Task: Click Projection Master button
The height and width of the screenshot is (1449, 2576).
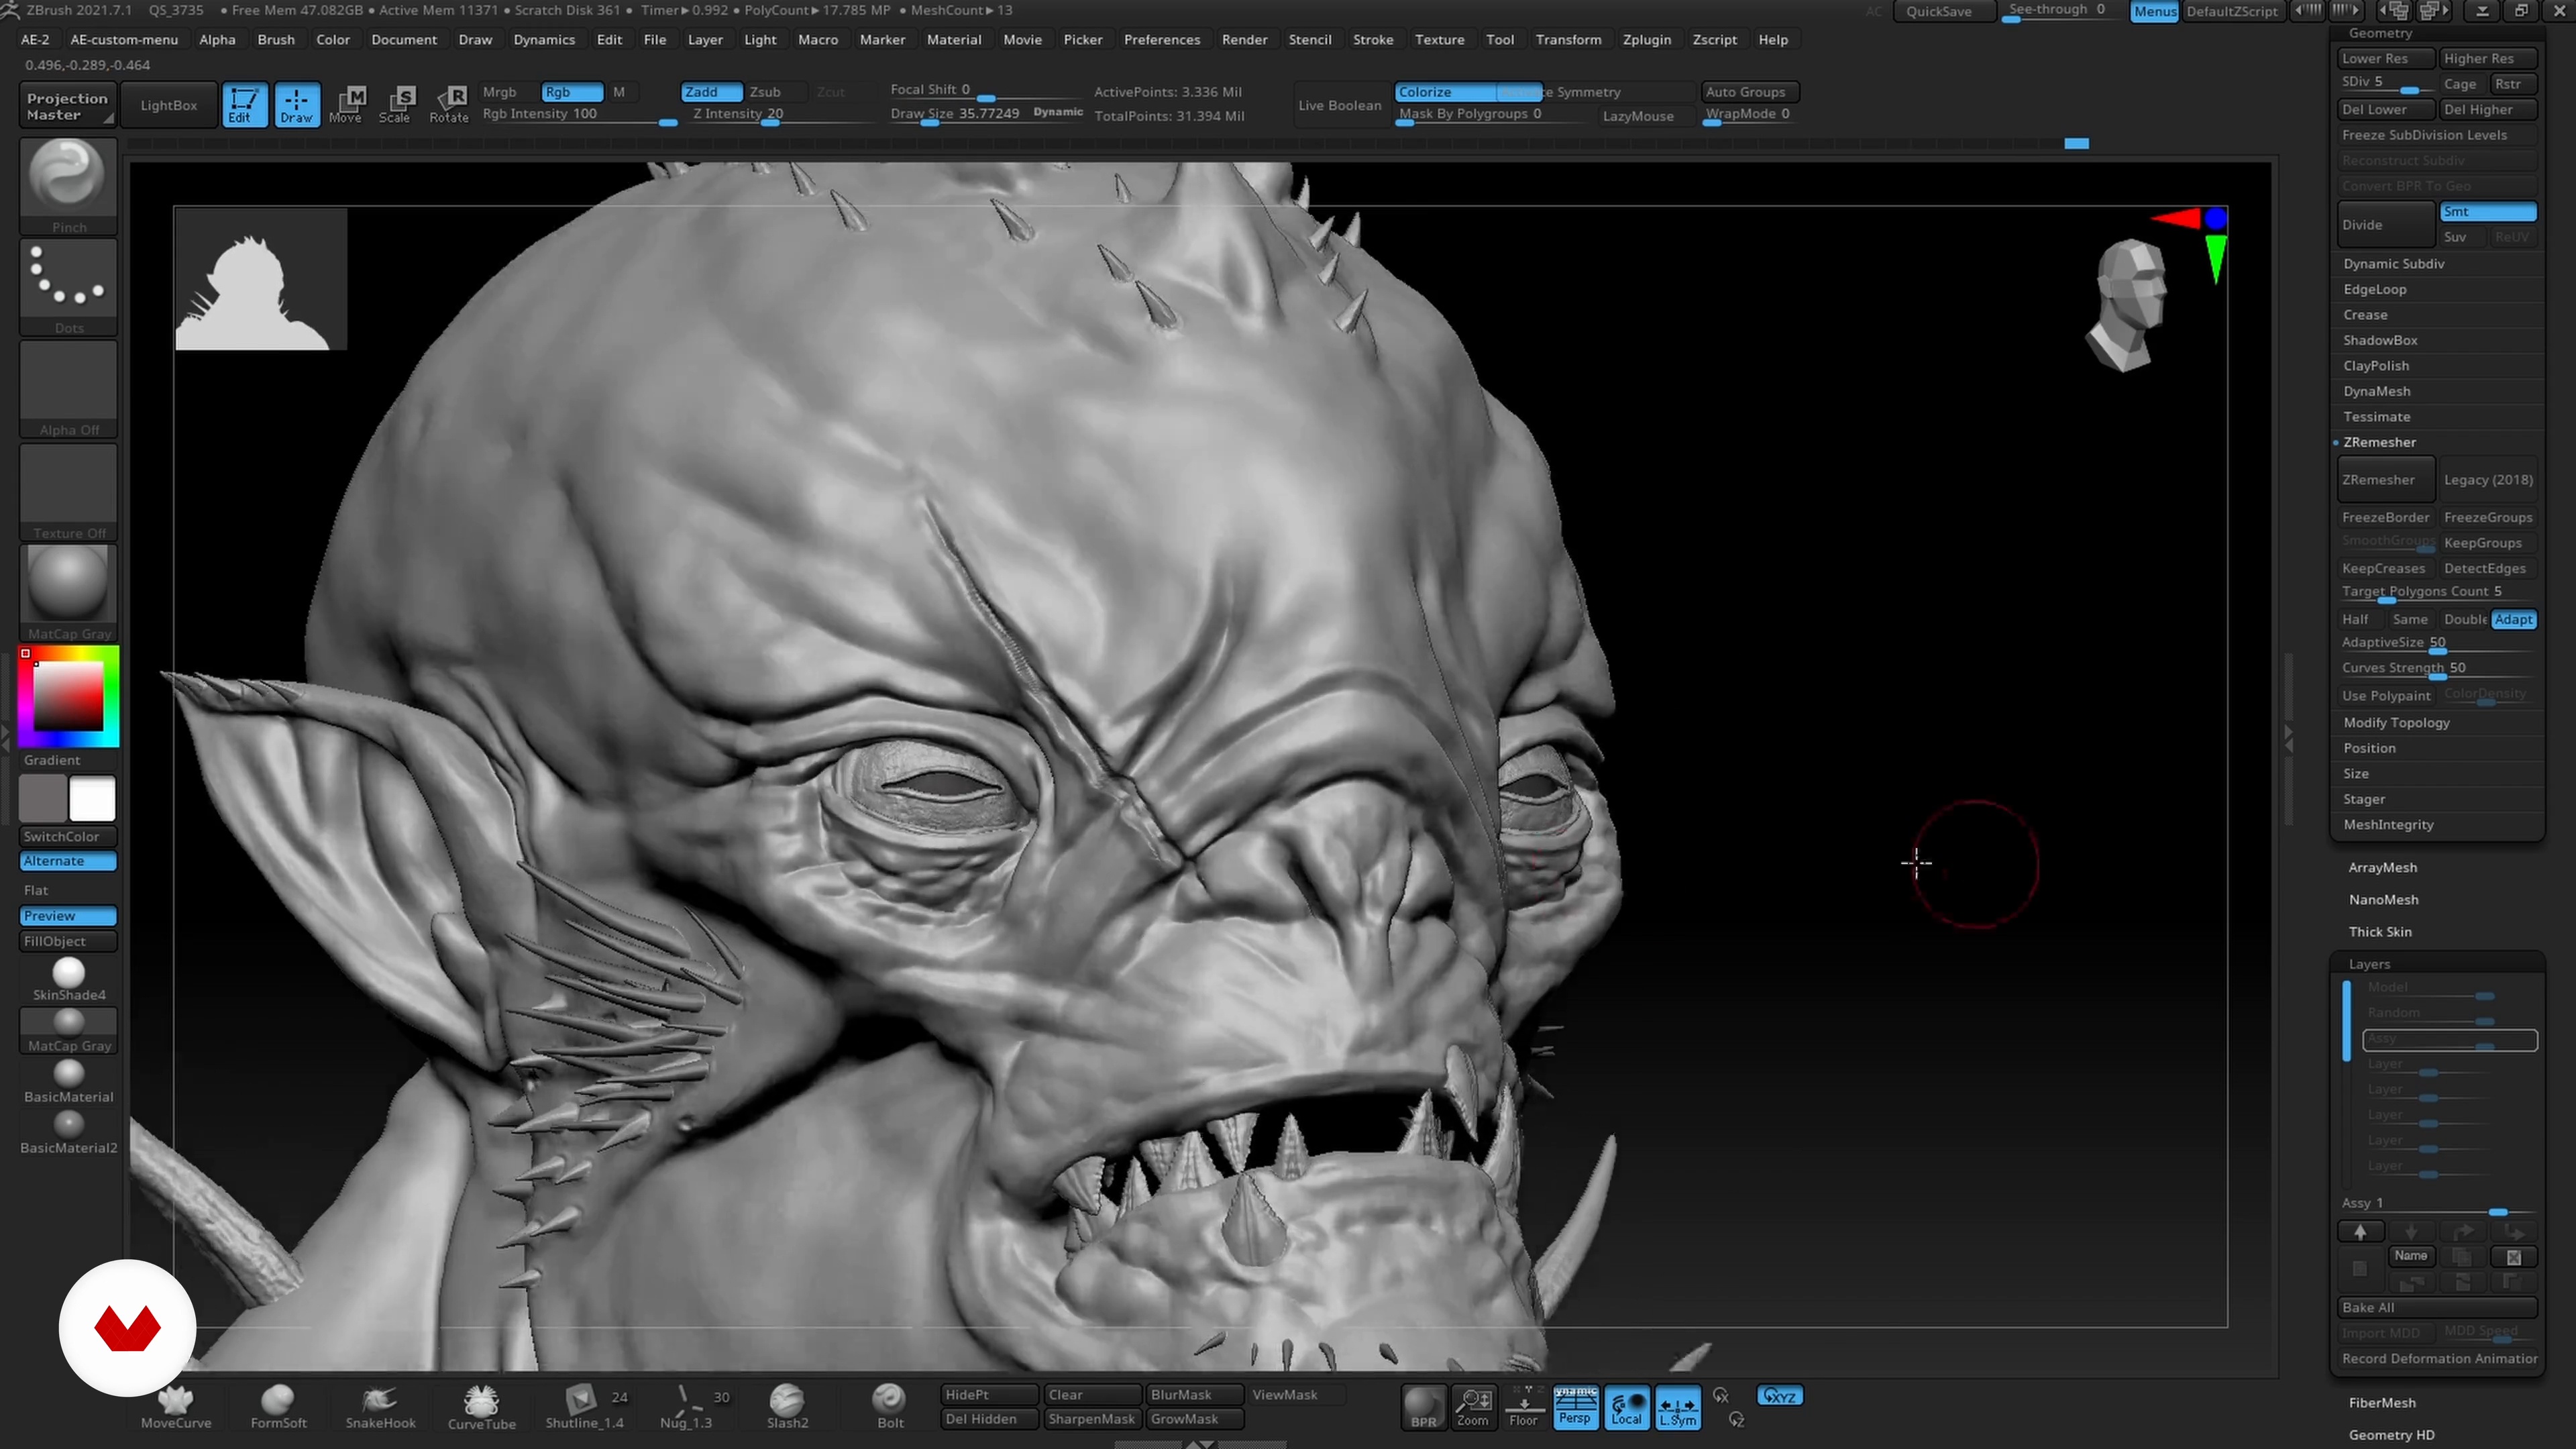Action: pos(67,105)
